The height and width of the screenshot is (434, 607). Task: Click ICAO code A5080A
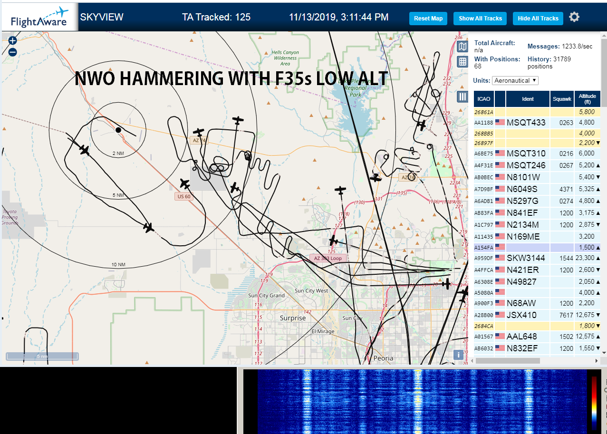(484, 293)
